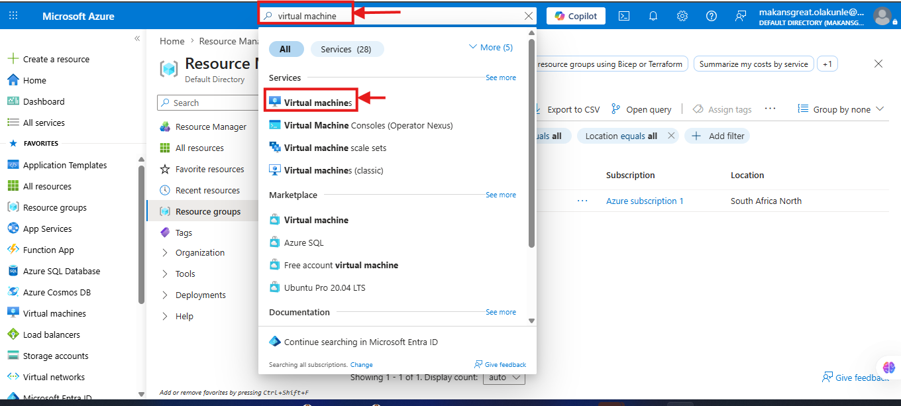
Task: Click the help question mark icon
Action: coord(712,16)
